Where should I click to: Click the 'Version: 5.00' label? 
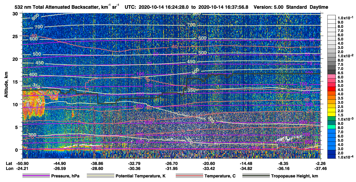(269, 7)
